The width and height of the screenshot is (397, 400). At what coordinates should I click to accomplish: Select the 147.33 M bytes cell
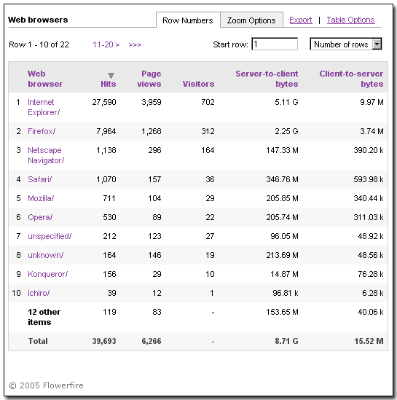282,150
